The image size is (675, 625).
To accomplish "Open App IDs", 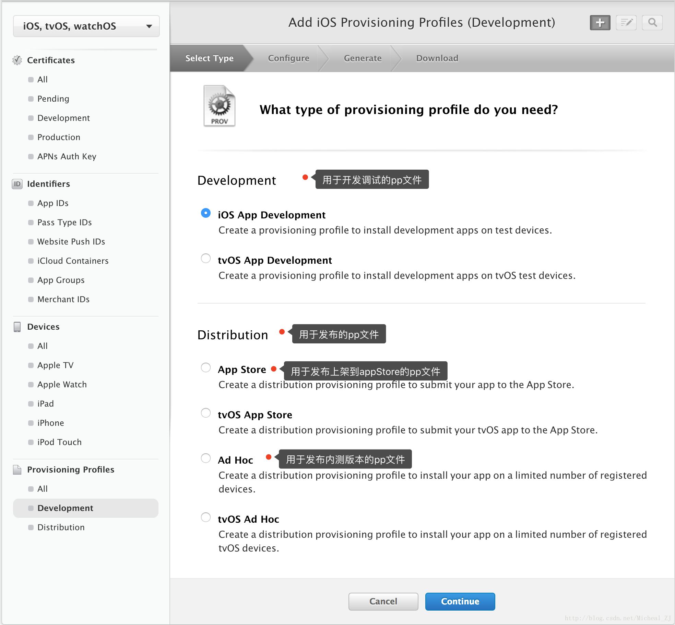I will click(53, 203).
